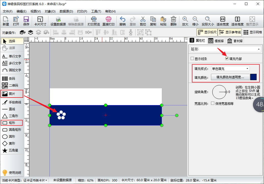Select the 二维码 QR code tool
Screen dimensions: 264x184
(12, 86)
